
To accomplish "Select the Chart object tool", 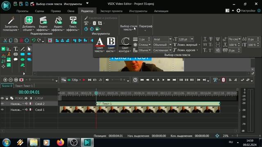I will (x=9, y=49).
